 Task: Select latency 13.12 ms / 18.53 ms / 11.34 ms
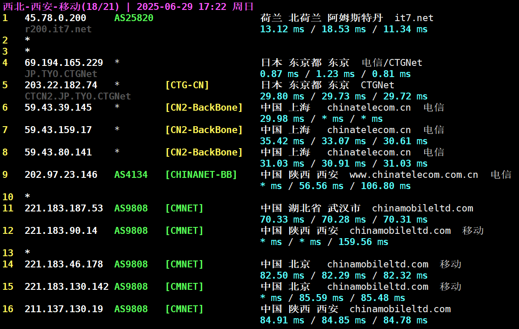pyautogui.click(x=344, y=29)
